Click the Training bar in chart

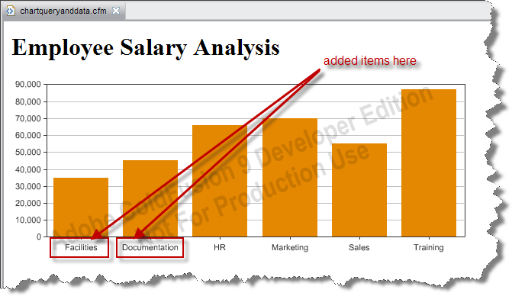(x=429, y=162)
